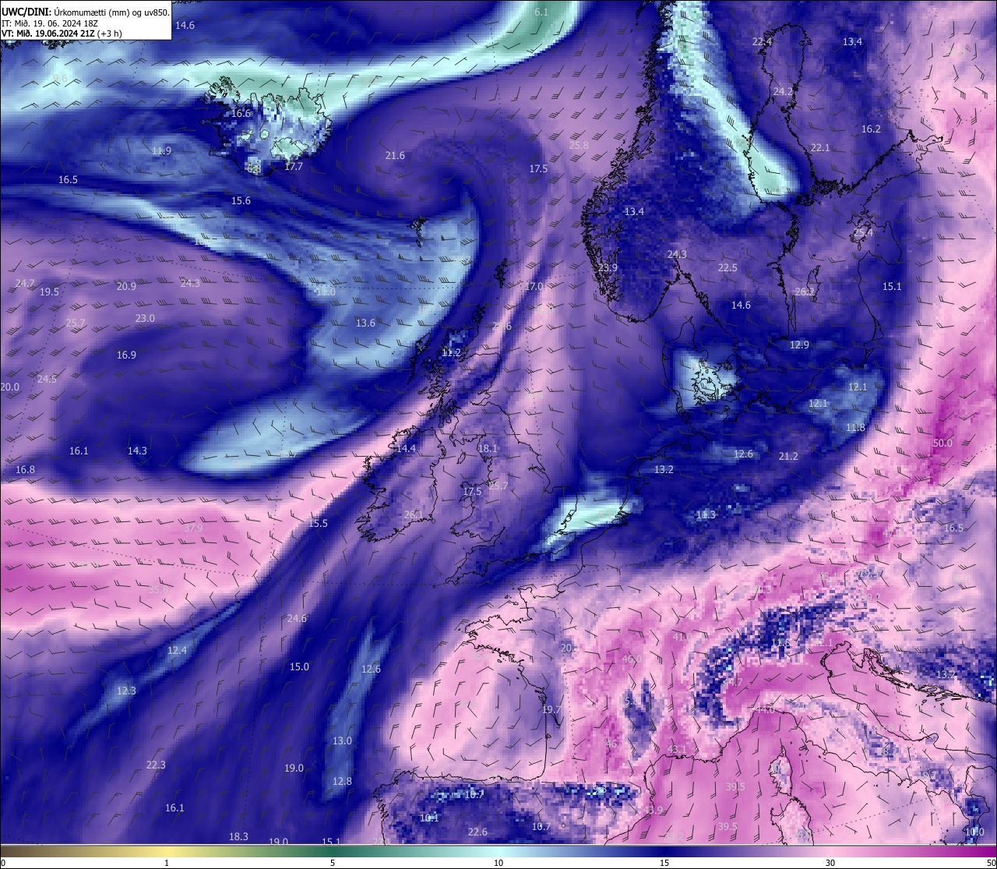This screenshot has height=869, width=997.
Task: Select the 12.4 value label
Action: coord(177,651)
